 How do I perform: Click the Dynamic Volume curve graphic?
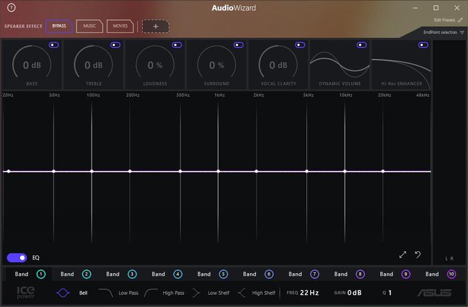click(340, 64)
